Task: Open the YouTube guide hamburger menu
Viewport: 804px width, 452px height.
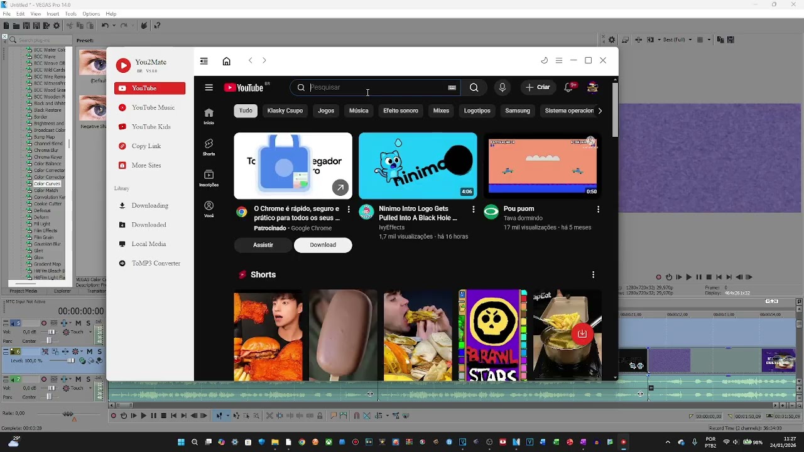Action: coord(209,87)
